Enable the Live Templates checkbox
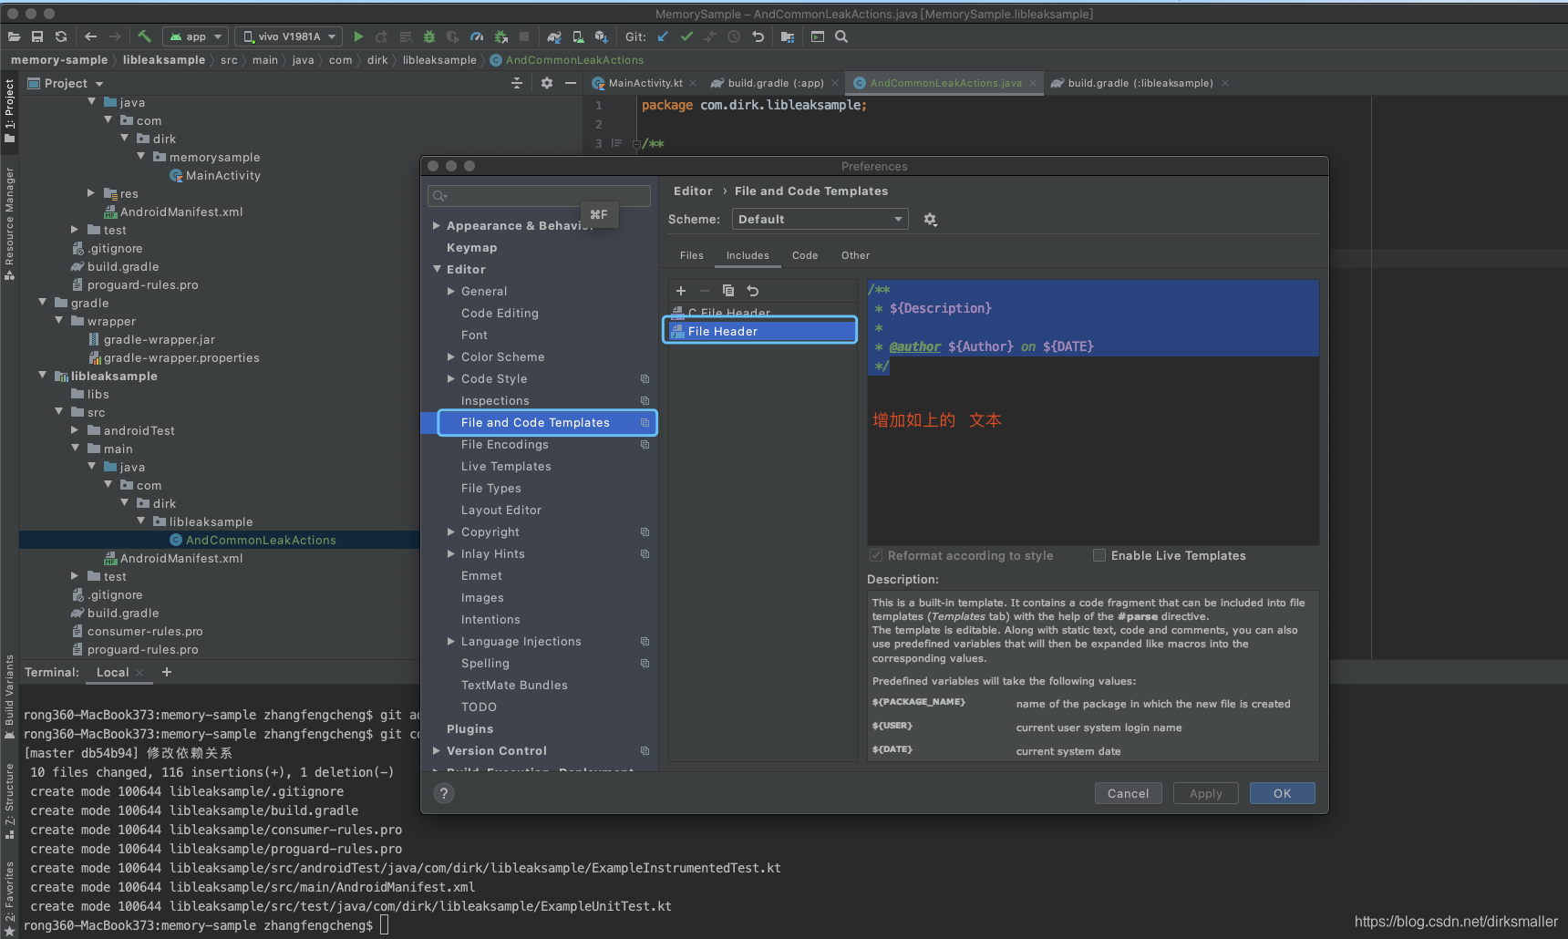Screen dimensions: 1568x939 coord(1099,555)
